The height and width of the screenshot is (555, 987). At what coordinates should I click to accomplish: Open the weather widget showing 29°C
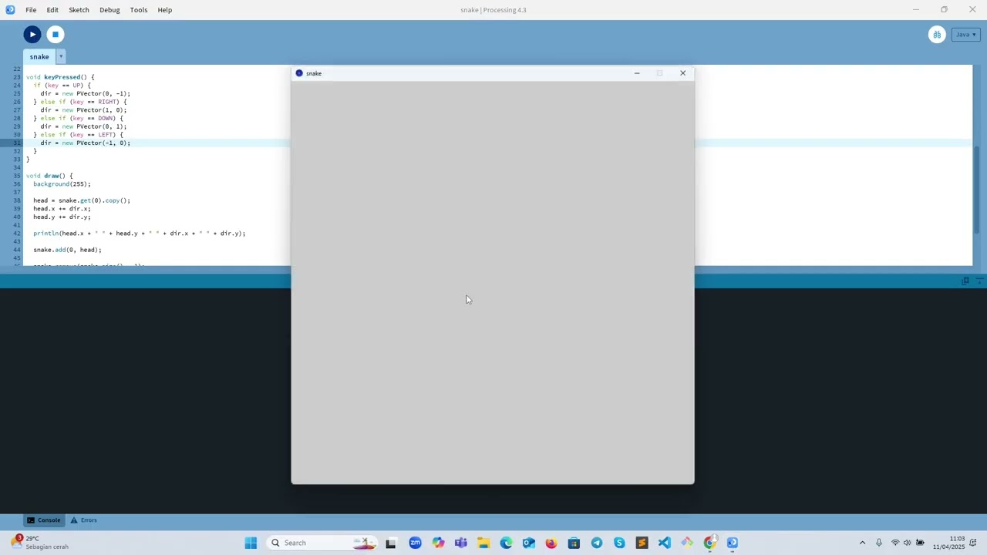(40, 543)
